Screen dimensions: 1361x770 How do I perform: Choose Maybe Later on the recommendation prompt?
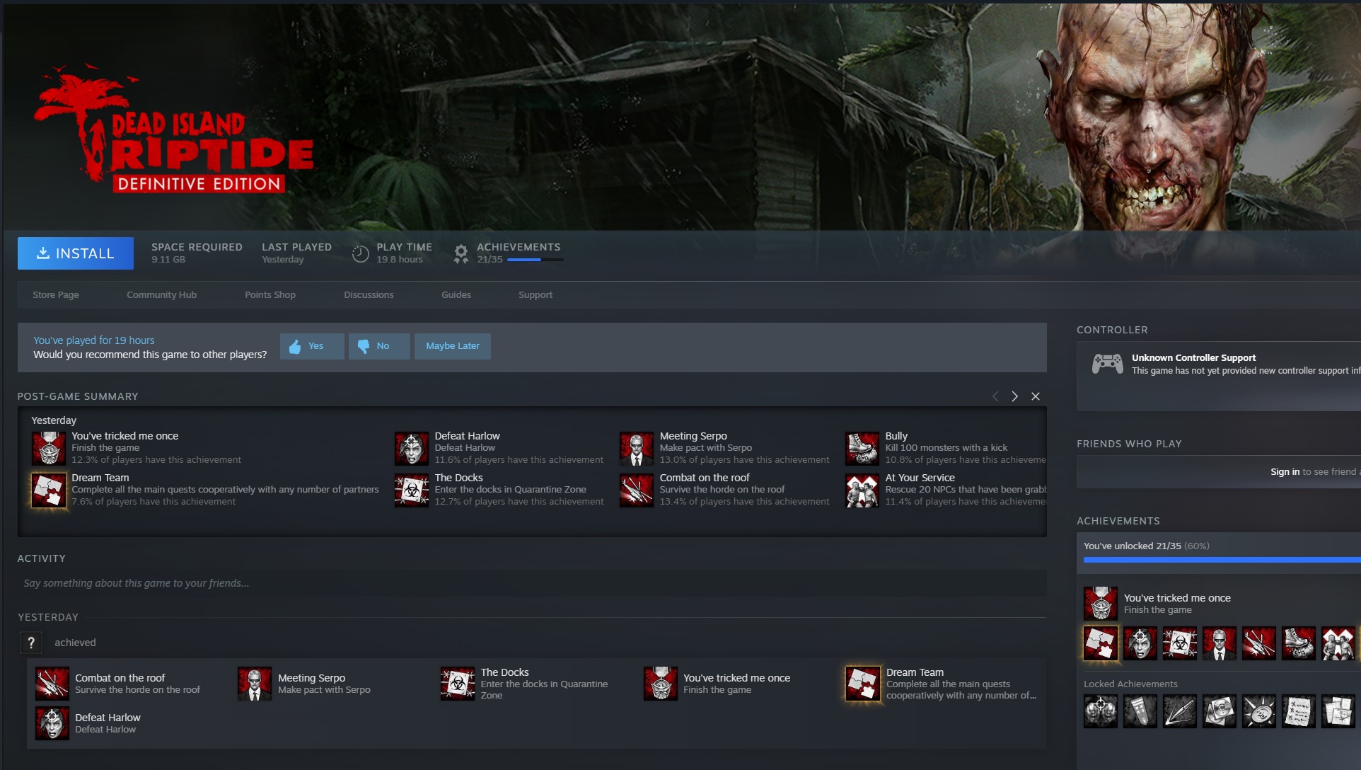pyautogui.click(x=453, y=346)
